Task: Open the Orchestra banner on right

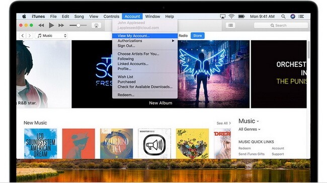Action: coord(279,74)
